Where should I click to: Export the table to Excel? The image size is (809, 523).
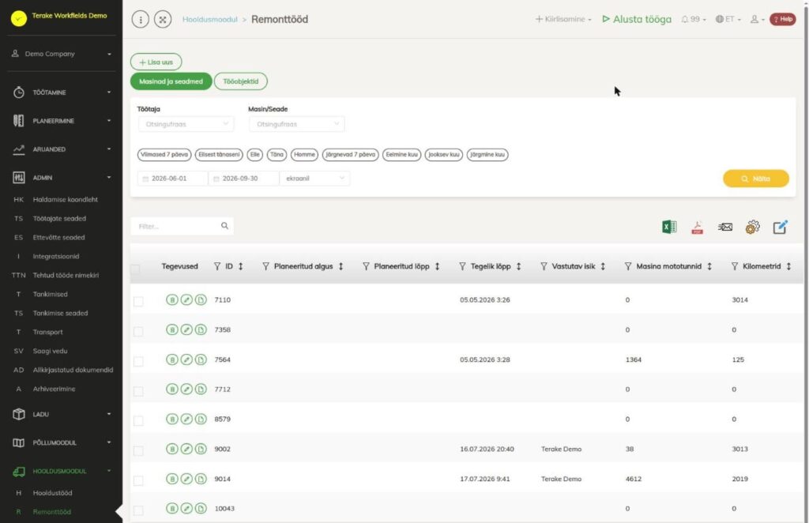click(669, 227)
